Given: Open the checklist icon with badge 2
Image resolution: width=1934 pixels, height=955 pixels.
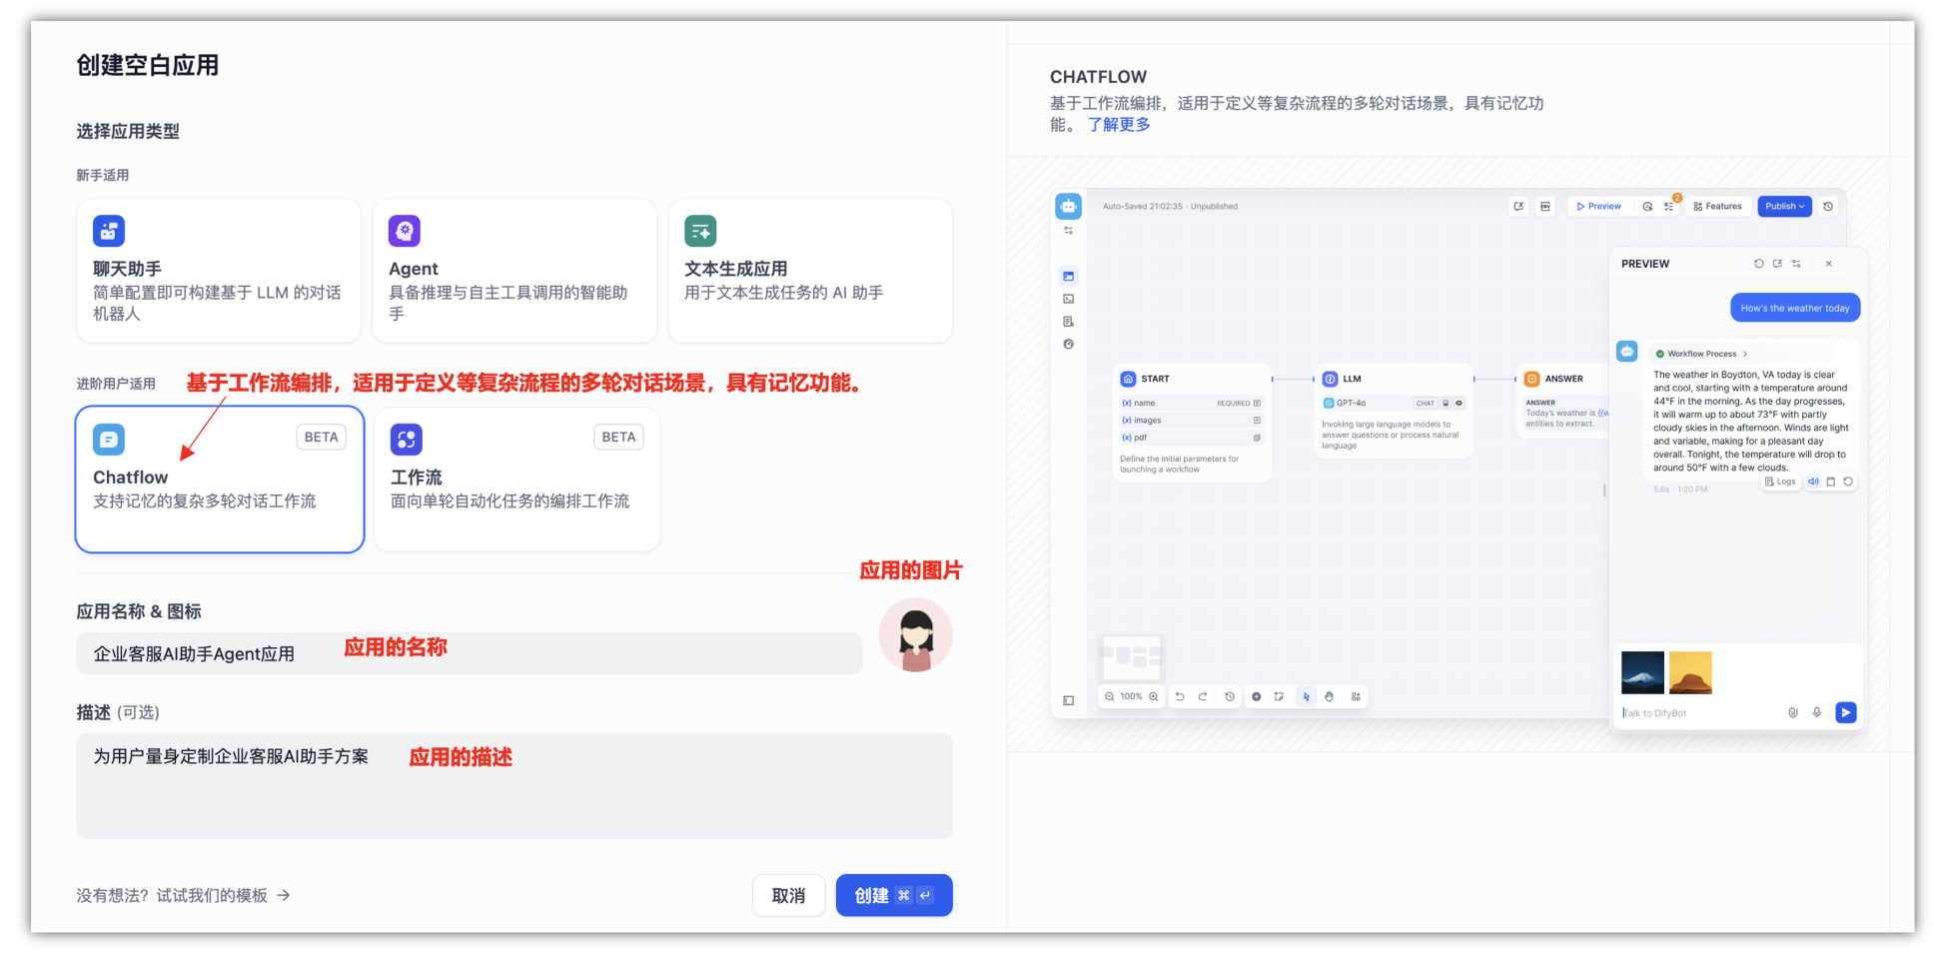Looking at the screenshot, I should click(x=1669, y=206).
